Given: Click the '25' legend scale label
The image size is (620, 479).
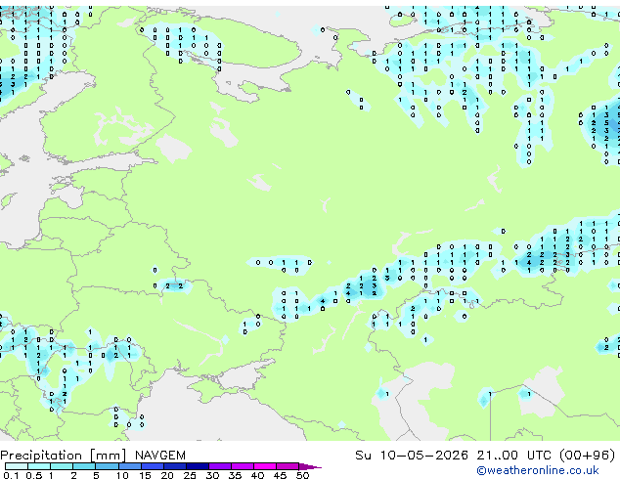Looking at the screenshot, I should [x=190, y=475].
